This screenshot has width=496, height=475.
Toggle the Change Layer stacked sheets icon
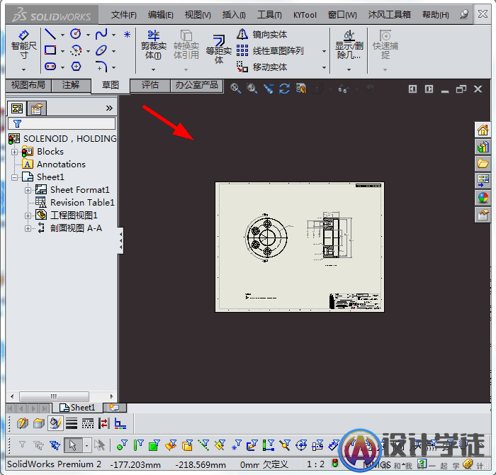pyautogui.click(x=39, y=423)
